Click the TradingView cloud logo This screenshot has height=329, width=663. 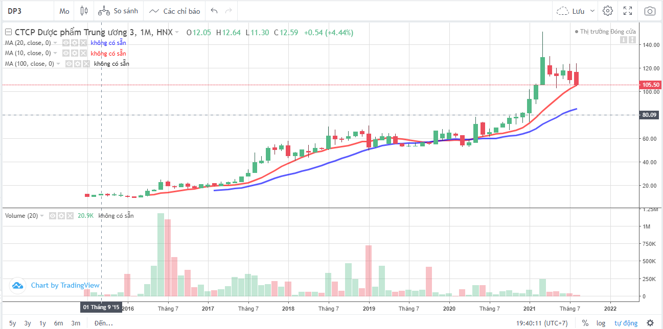[18, 286]
